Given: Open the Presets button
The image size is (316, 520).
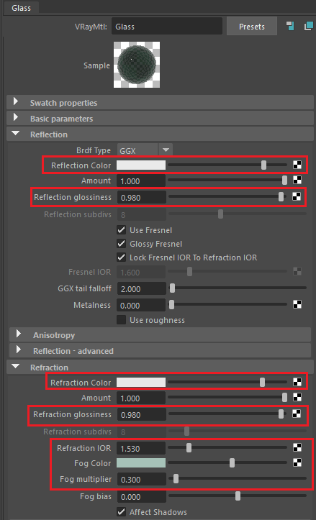Looking at the screenshot, I should click(252, 26).
